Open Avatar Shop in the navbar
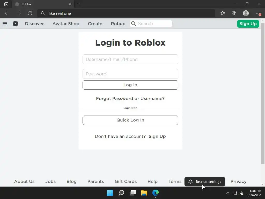The height and width of the screenshot is (199, 265). click(x=66, y=24)
